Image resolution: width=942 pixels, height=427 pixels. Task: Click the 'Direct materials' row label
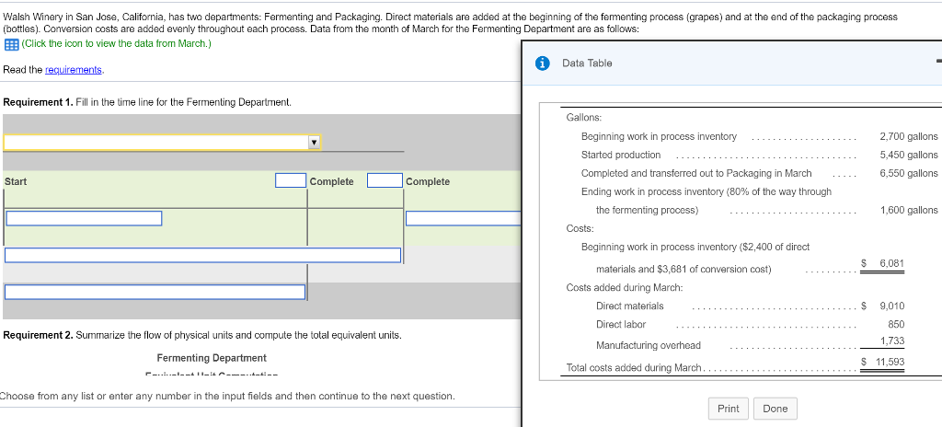[629, 306]
